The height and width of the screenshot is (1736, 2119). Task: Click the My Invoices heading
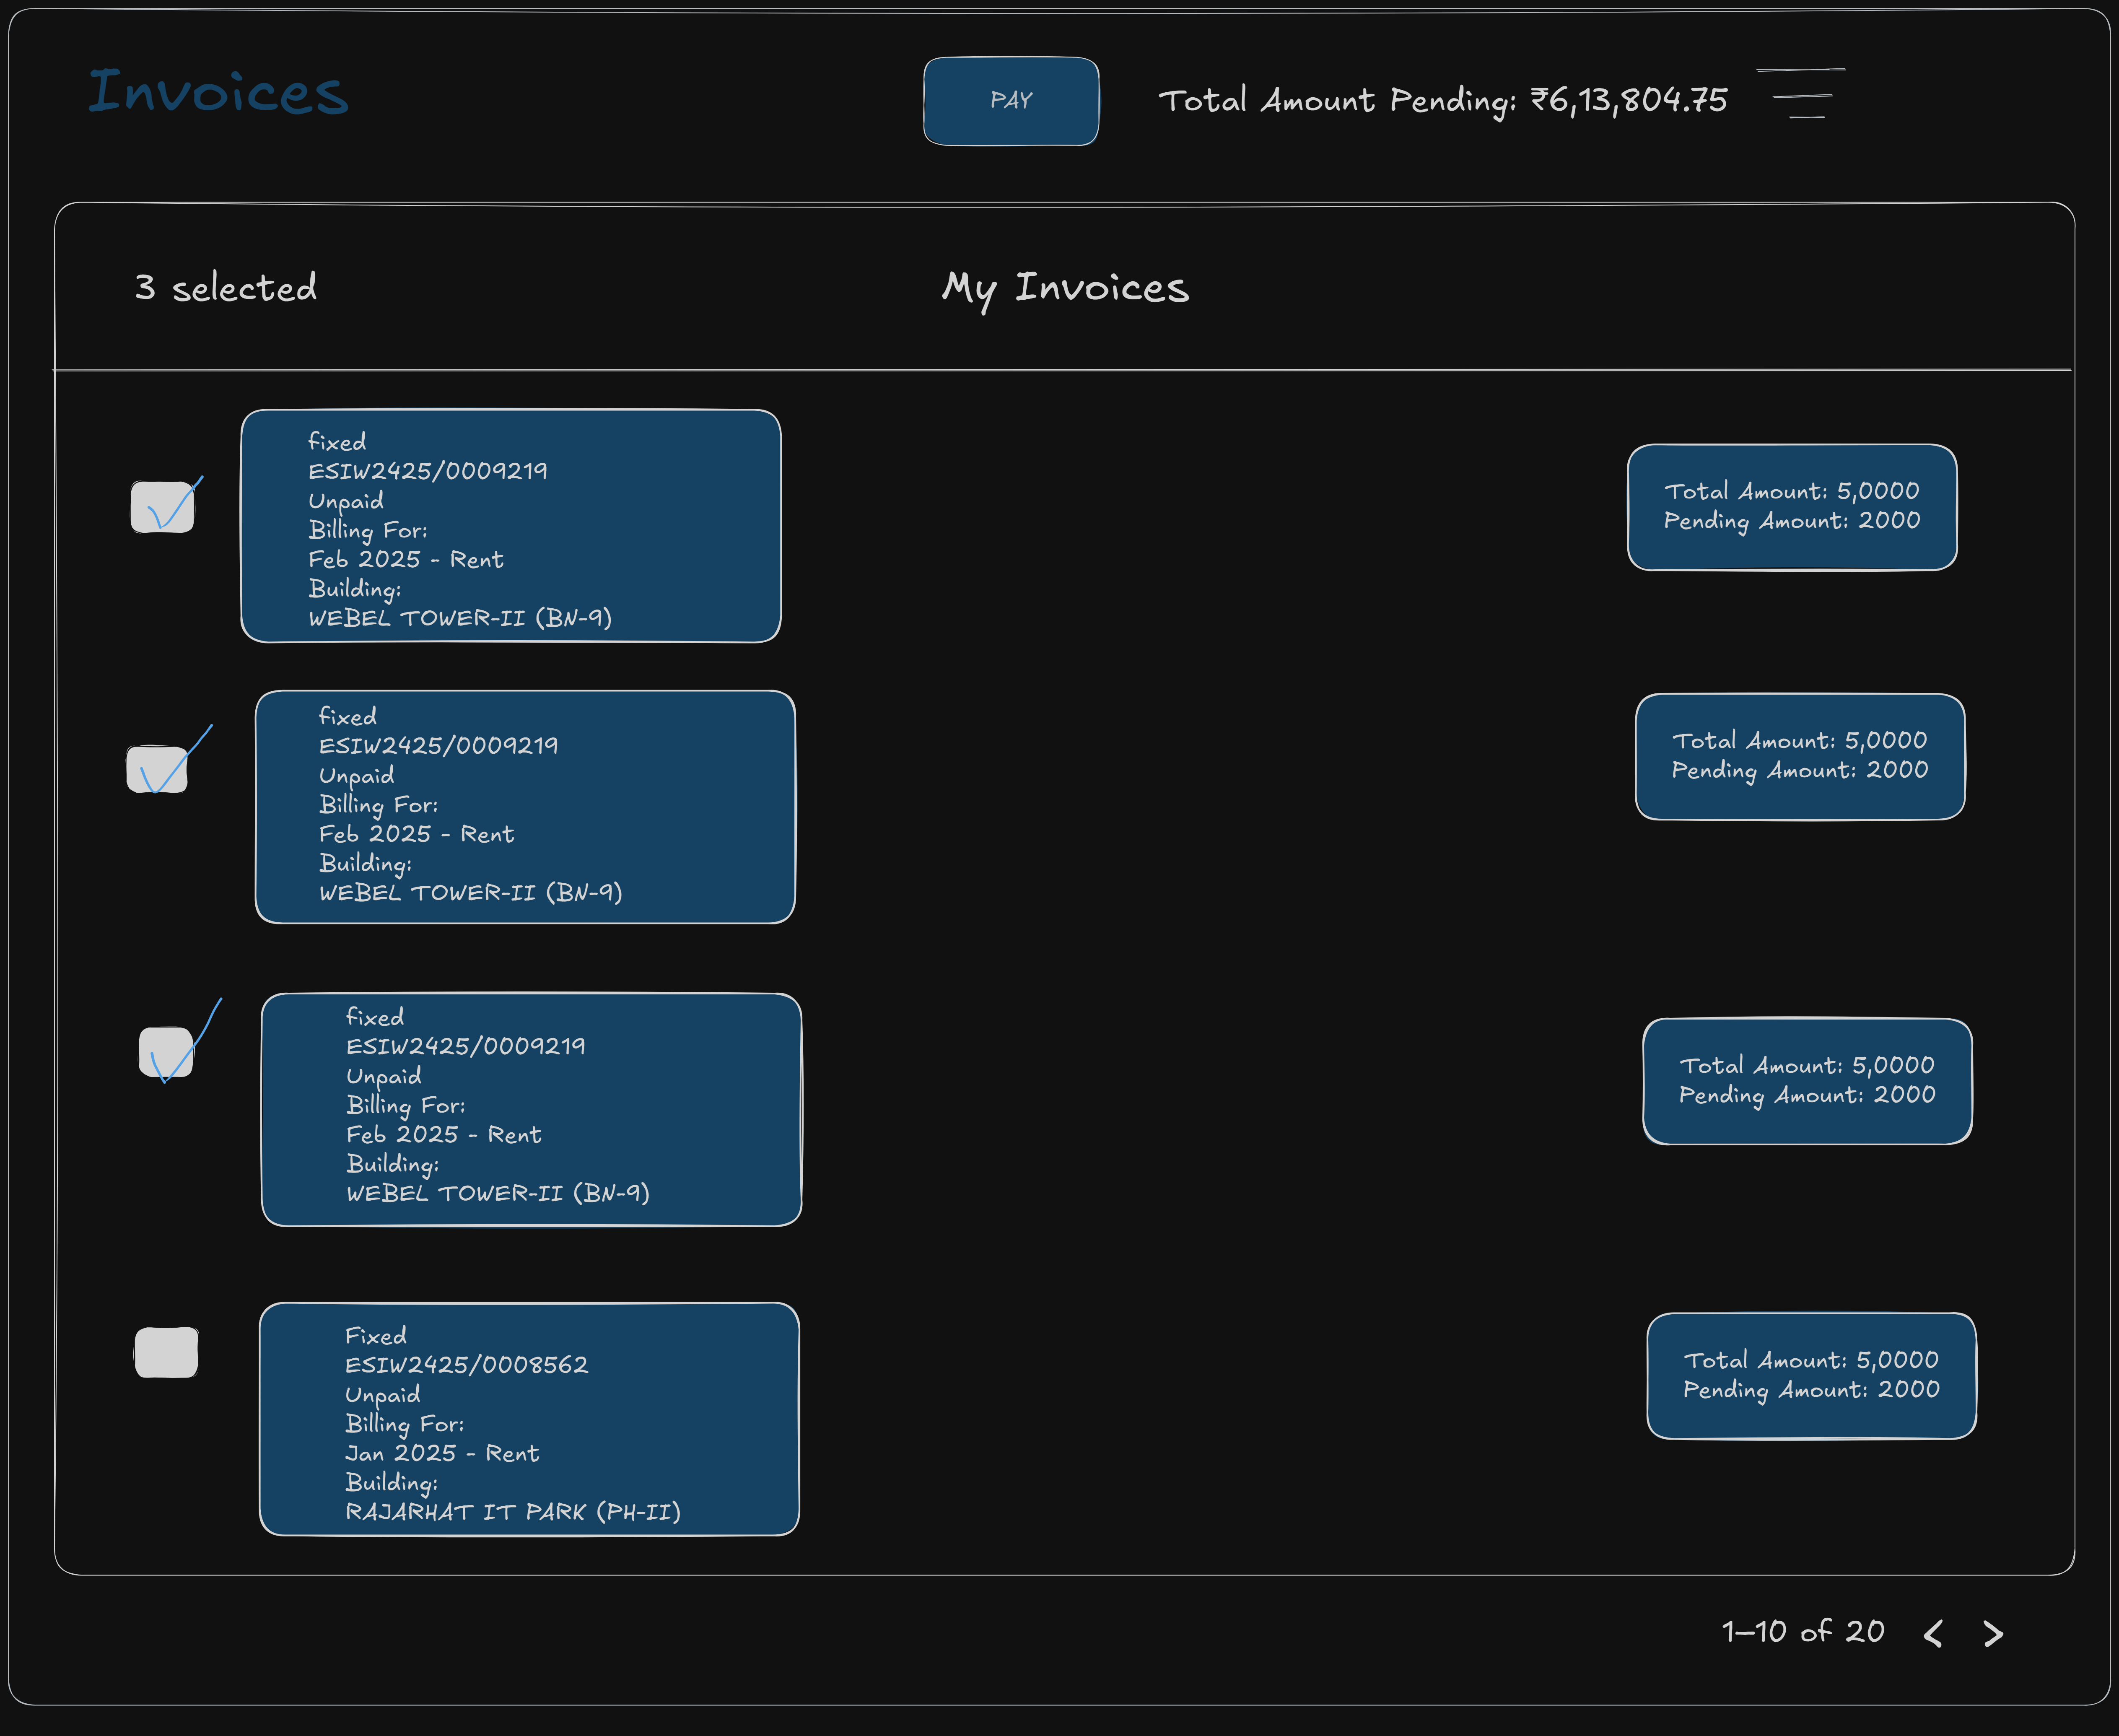point(1065,288)
